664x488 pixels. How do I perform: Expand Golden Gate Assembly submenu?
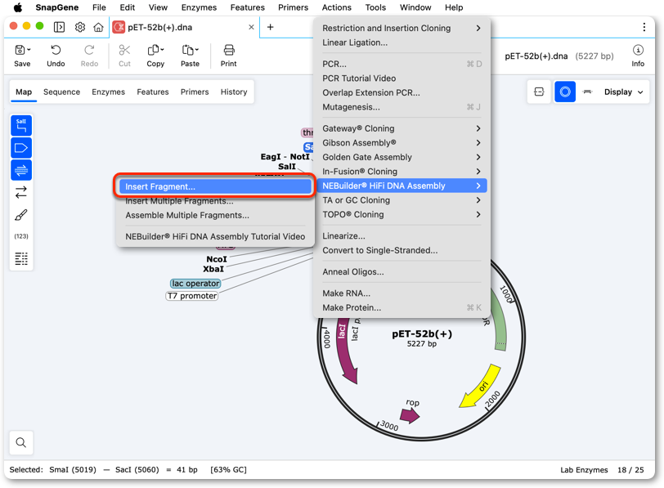(x=401, y=157)
